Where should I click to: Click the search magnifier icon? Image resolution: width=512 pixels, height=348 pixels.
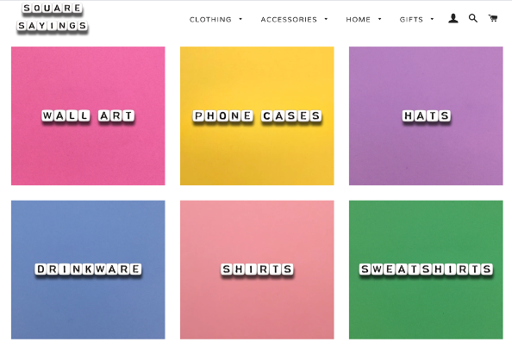(473, 18)
